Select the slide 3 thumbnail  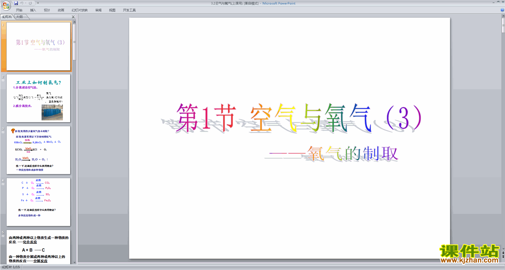38,150
